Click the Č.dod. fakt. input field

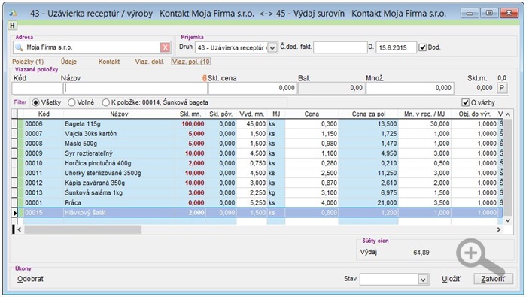point(340,47)
